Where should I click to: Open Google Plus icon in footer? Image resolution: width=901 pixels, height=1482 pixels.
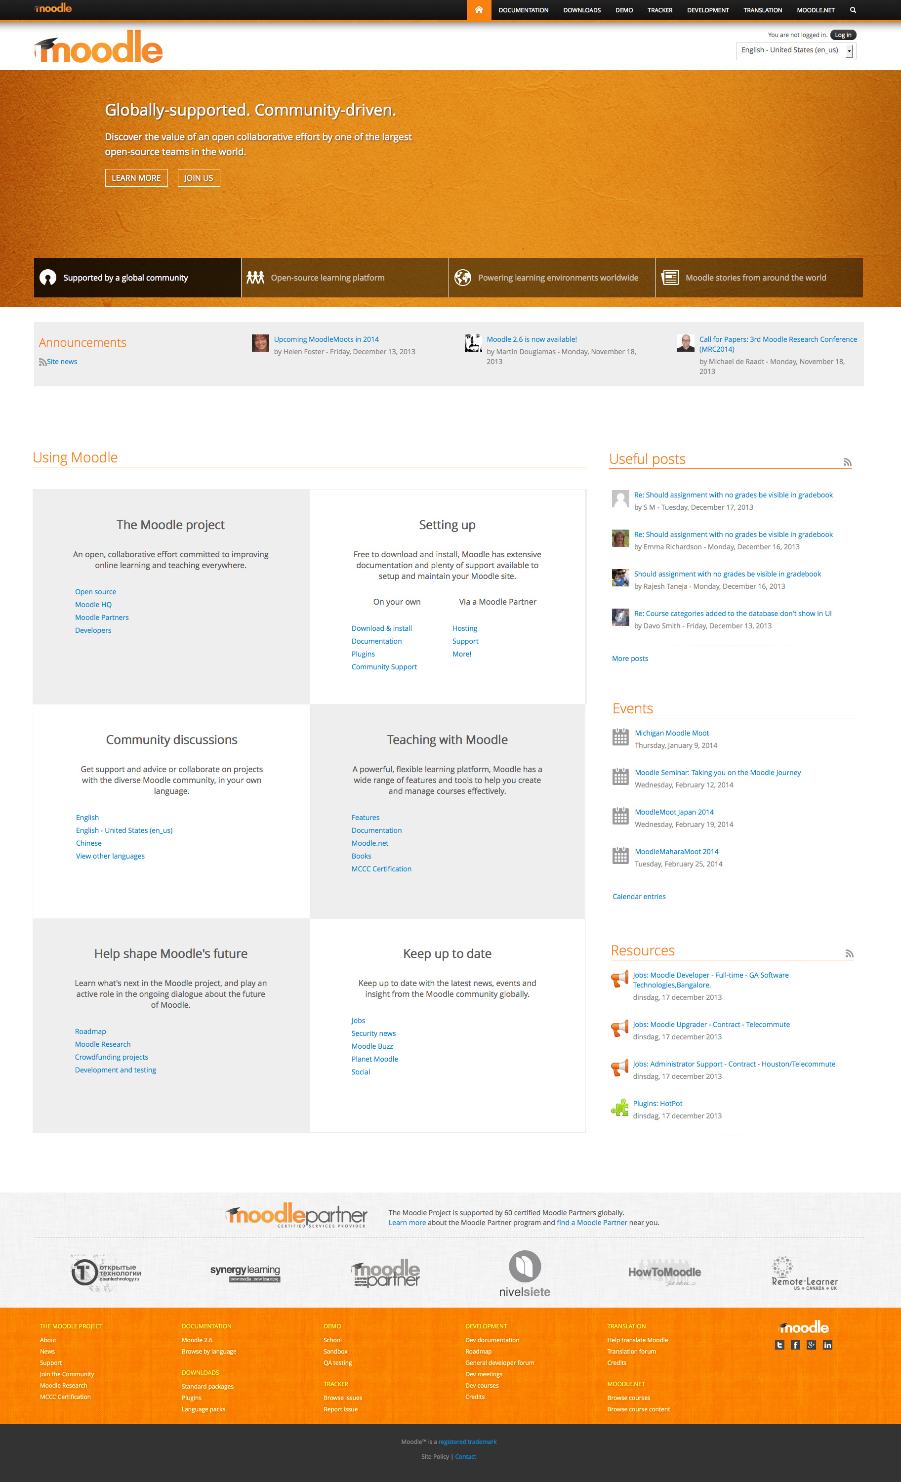(812, 1345)
